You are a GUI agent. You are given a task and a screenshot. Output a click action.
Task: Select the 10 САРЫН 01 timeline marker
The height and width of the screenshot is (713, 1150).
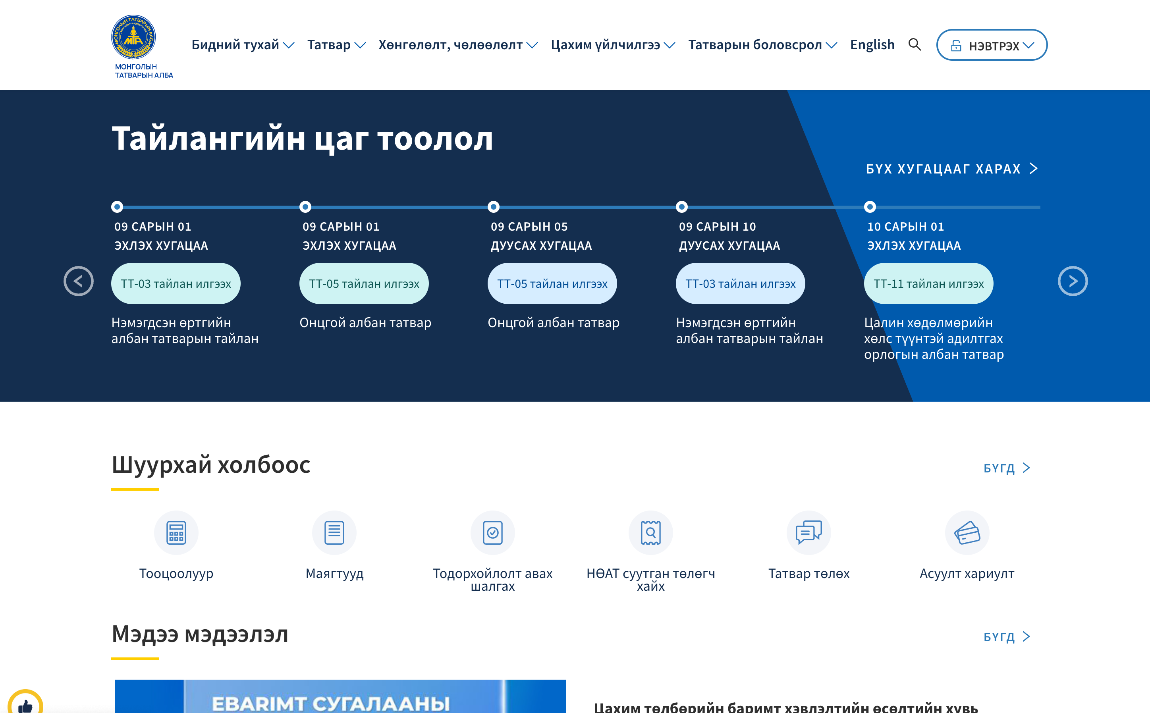click(870, 206)
